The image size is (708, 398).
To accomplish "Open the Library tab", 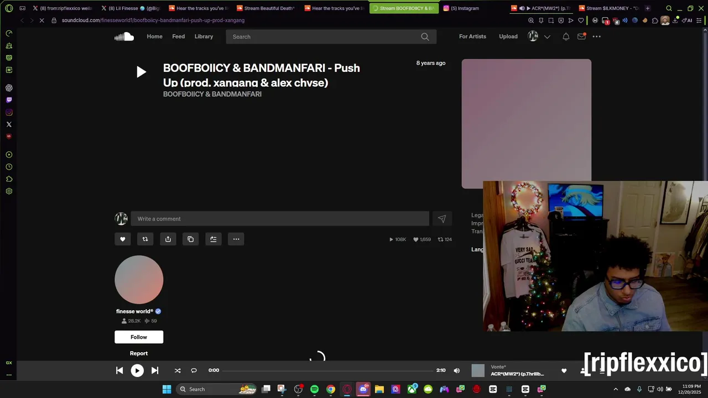I will click(x=204, y=36).
